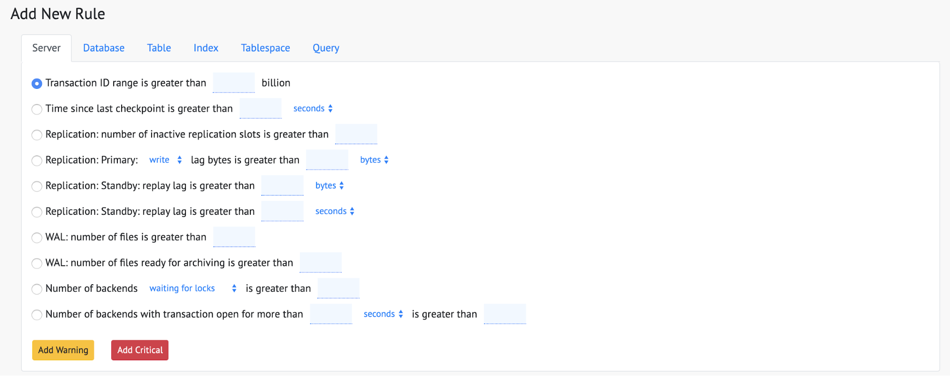Image resolution: width=950 pixels, height=376 pixels.
Task: Focus the backends waiting threshold input
Action: 338,288
